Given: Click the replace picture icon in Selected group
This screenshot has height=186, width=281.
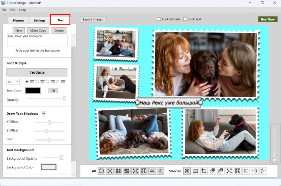Looking at the screenshot, I should (x=195, y=171).
